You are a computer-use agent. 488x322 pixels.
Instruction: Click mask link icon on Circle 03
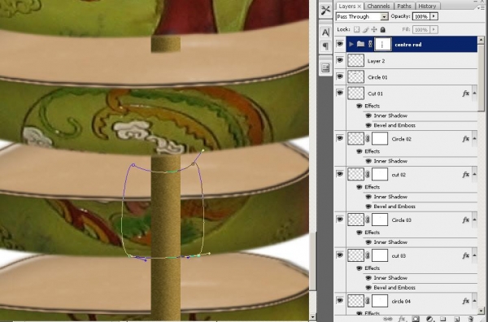point(368,220)
